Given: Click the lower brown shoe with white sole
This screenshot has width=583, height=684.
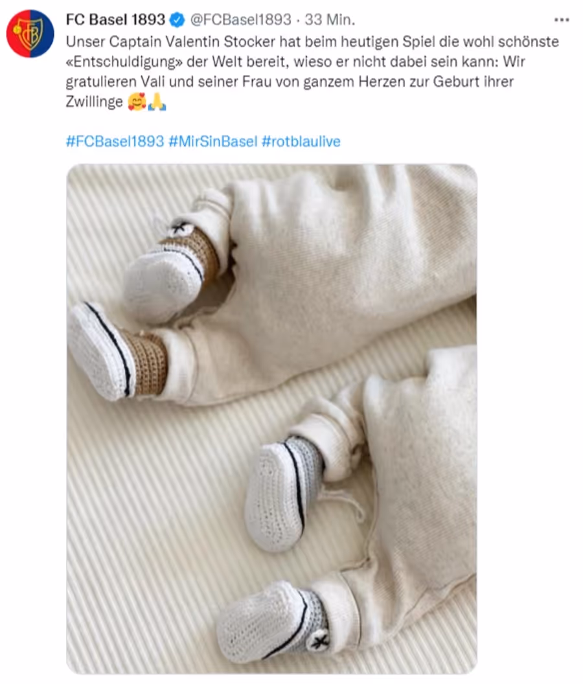Looking at the screenshot, I should [x=117, y=351].
